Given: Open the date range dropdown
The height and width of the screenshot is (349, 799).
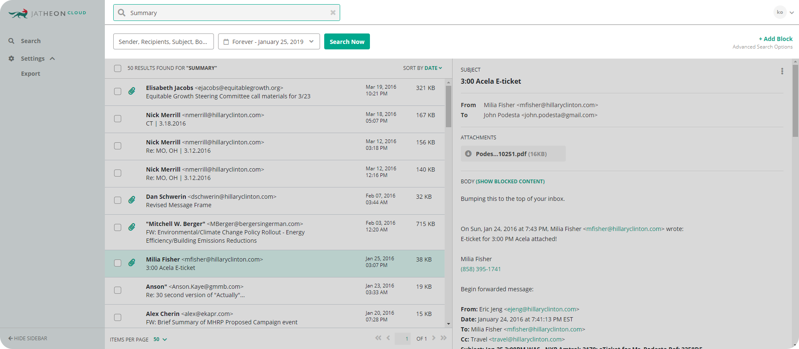Looking at the screenshot, I should (269, 42).
